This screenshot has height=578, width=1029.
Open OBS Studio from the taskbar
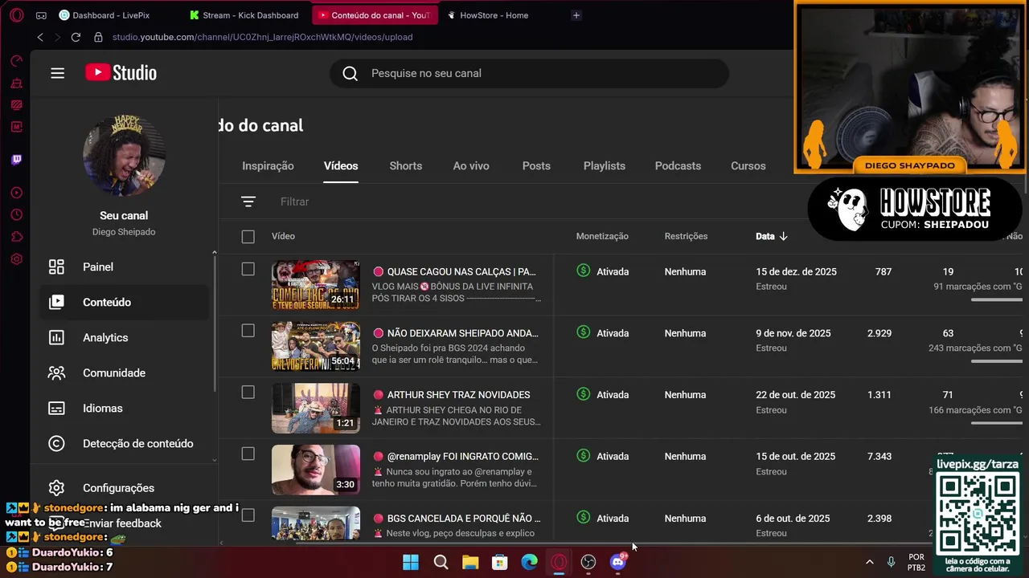(588, 562)
